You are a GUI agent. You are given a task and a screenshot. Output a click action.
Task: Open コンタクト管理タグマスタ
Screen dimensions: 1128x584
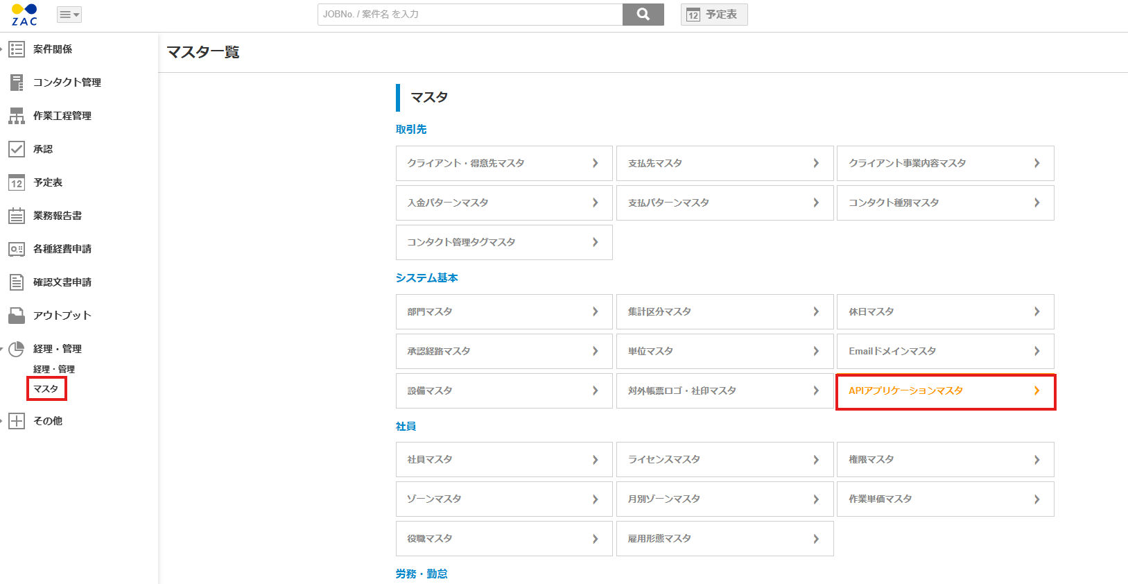[x=504, y=243]
